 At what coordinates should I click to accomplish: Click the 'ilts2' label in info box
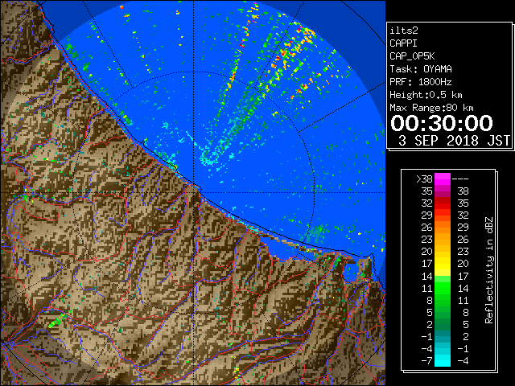point(404,31)
